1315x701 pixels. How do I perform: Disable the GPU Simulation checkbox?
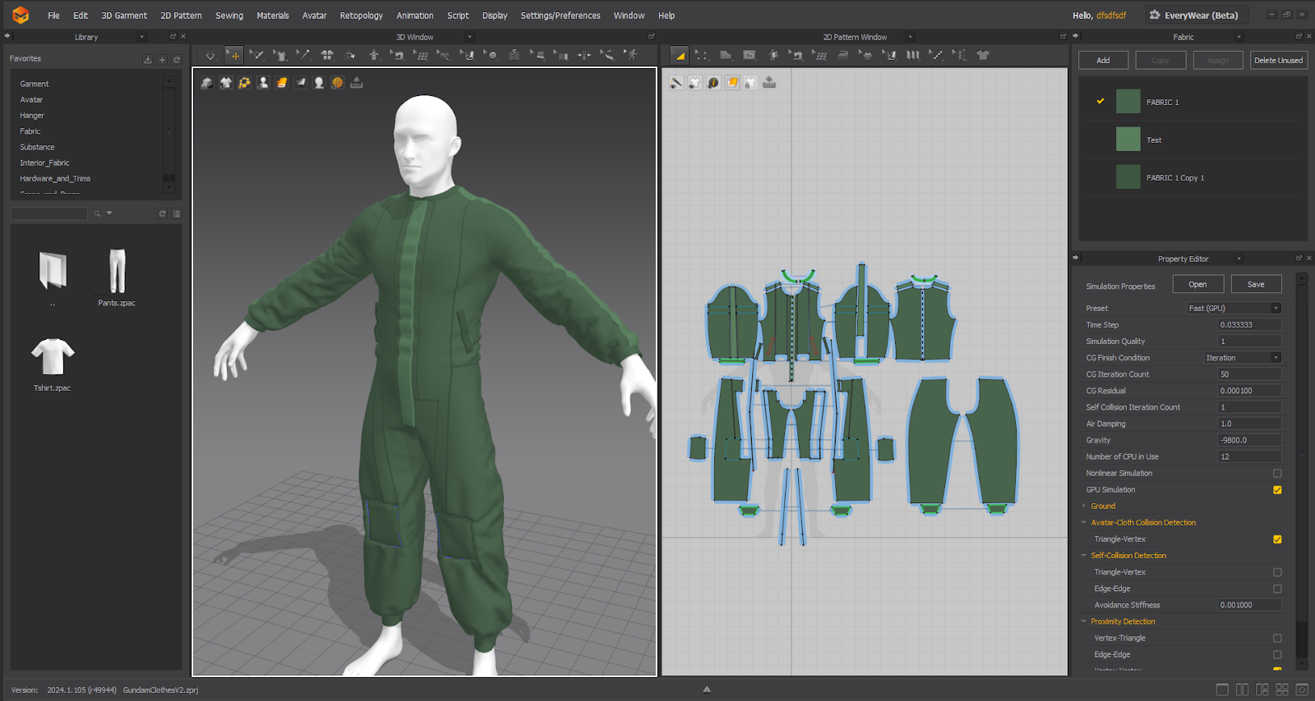coord(1277,490)
